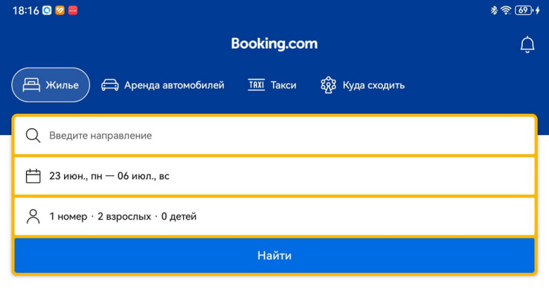Go to the Куда сходить tab
This screenshot has height=292, width=549.
coord(373,85)
